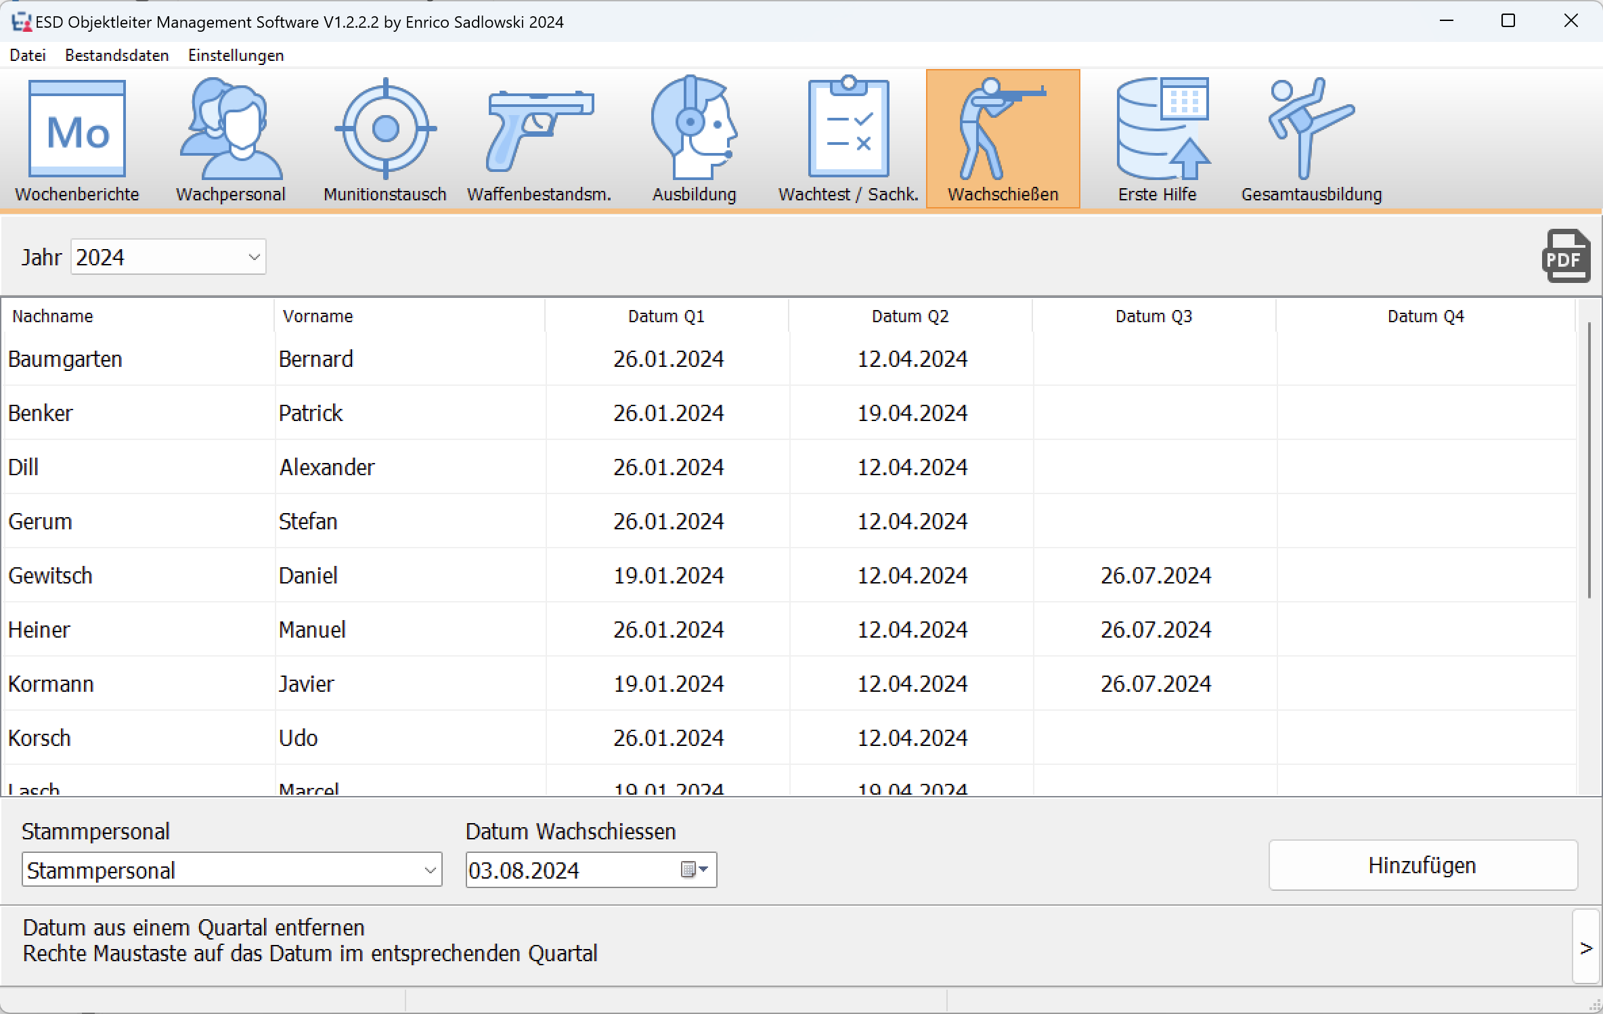This screenshot has width=1603, height=1014.
Task: Expand the Jahr 2024 dropdown
Action: [x=254, y=257]
